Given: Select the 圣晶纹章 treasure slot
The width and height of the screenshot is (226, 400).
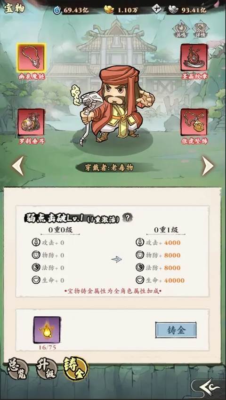Looking at the screenshot, I should [x=194, y=57].
